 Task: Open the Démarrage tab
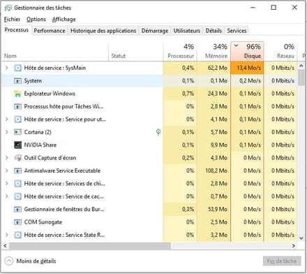pyautogui.click(x=155, y=31)
